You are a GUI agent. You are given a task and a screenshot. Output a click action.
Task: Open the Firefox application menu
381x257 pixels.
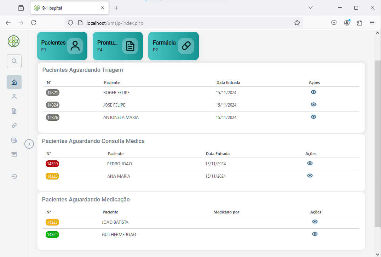[372, 23]
